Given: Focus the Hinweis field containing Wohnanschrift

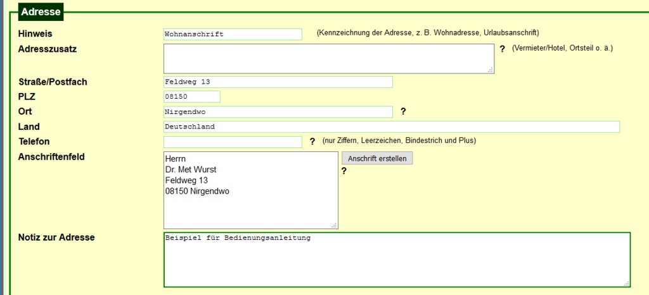Looking at the screenshot, I should (233, 34).
